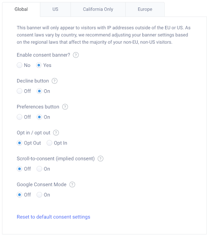Click help icon beside Decline button
Screen dimensions: 211x238
(54, 81)
